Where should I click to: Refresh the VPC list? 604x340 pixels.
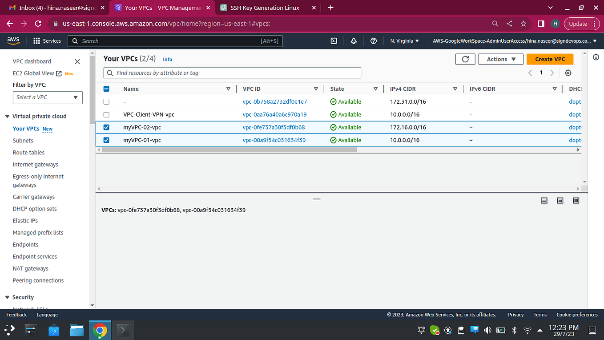pos(465,59)
